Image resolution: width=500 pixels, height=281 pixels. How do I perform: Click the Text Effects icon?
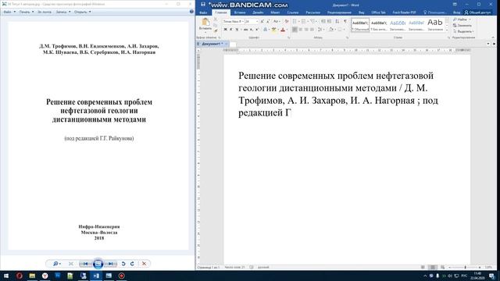pyautogui.click(x=265, y=30)
